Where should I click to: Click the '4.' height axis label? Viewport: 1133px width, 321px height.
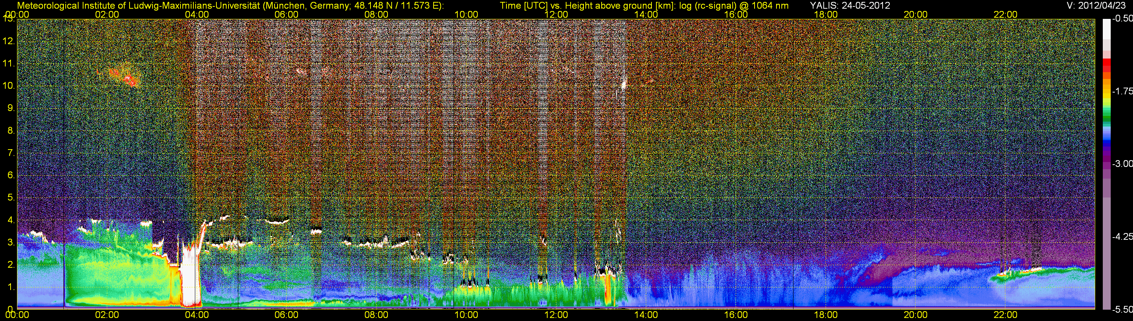click(x=11, y=220)
